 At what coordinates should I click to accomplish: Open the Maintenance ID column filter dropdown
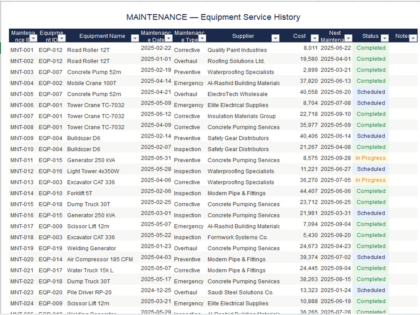click(34, 39)
